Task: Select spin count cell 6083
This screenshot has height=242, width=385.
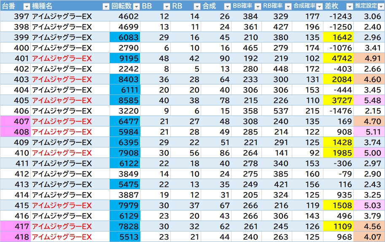Action: pos(125,37)
